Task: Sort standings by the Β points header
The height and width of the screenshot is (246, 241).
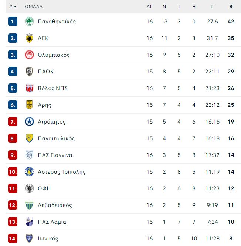Action: (231, 7)
